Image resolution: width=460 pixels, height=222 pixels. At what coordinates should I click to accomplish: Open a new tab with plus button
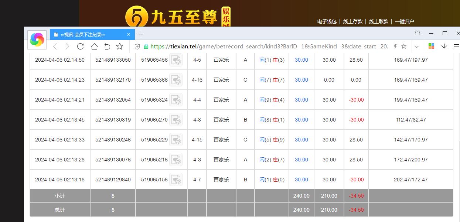141,34
